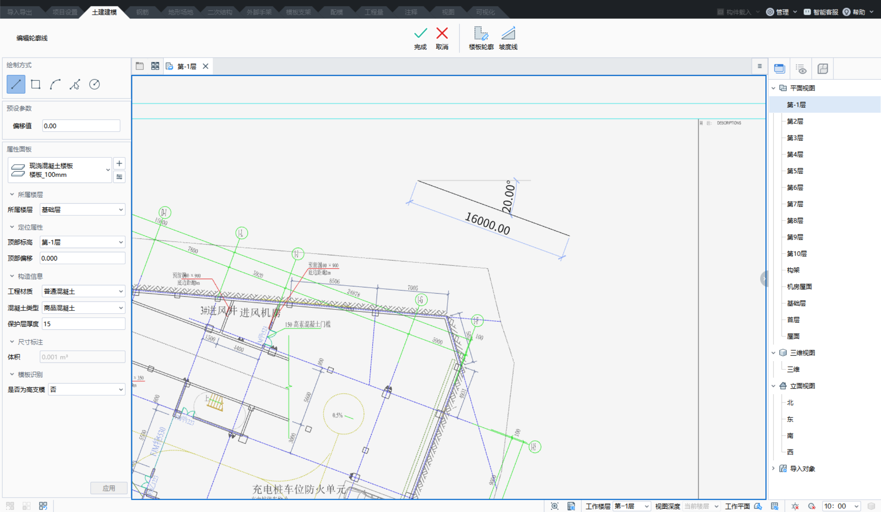Open the 所属楼层 dropdown
The height and width of the screenshot is (512, 881).
[83, 209]
